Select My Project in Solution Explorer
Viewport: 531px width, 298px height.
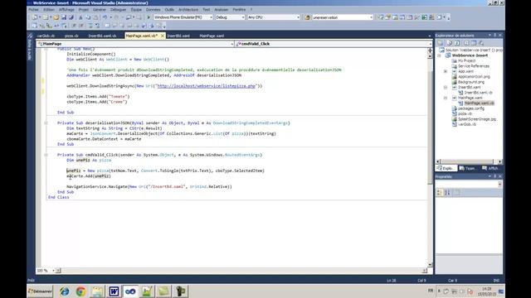[x=466, y=60]
